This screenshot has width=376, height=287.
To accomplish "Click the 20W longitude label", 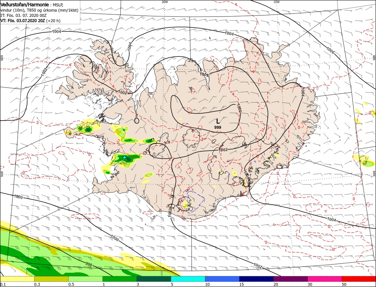I will [x=165, y=2].
